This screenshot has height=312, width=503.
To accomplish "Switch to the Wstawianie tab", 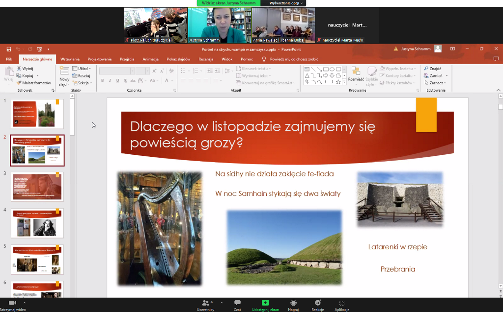I will [70, 59].
